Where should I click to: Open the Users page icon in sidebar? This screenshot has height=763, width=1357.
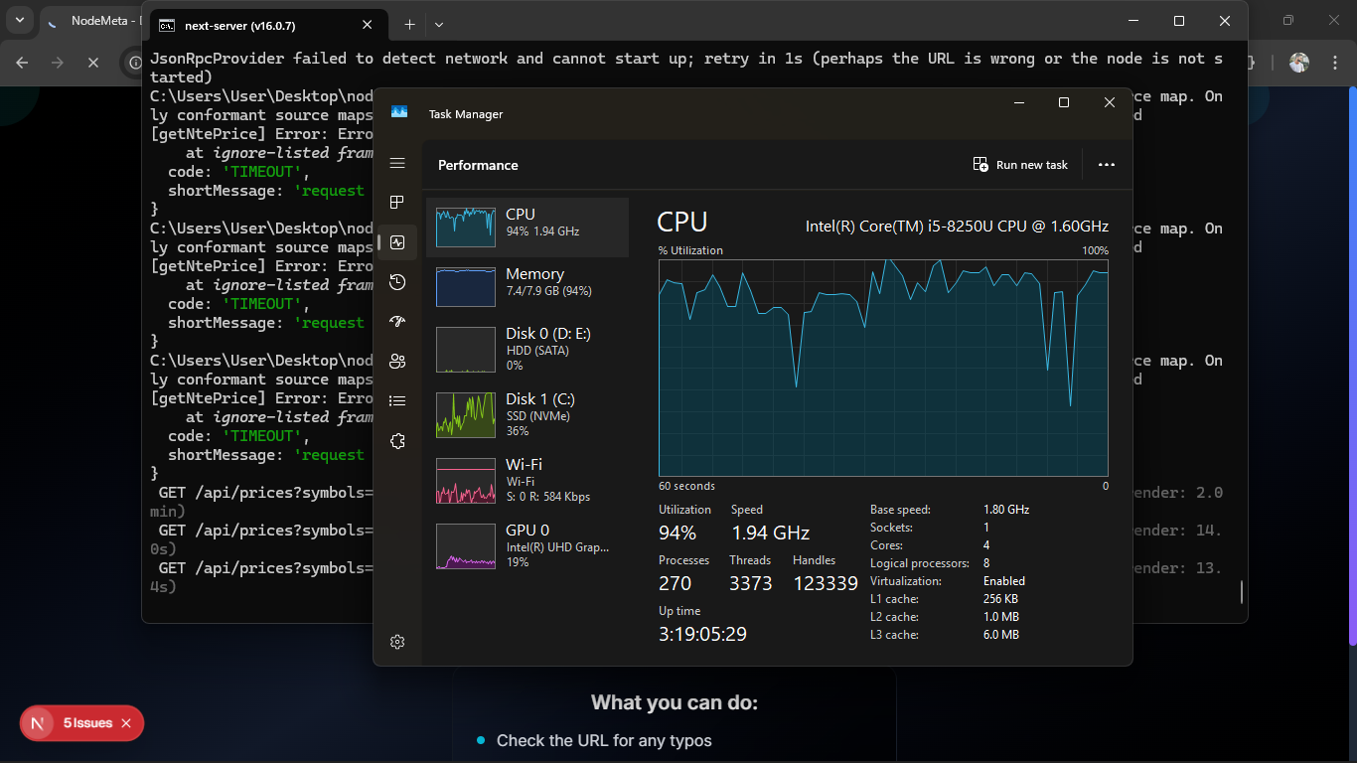pos(397,362)
